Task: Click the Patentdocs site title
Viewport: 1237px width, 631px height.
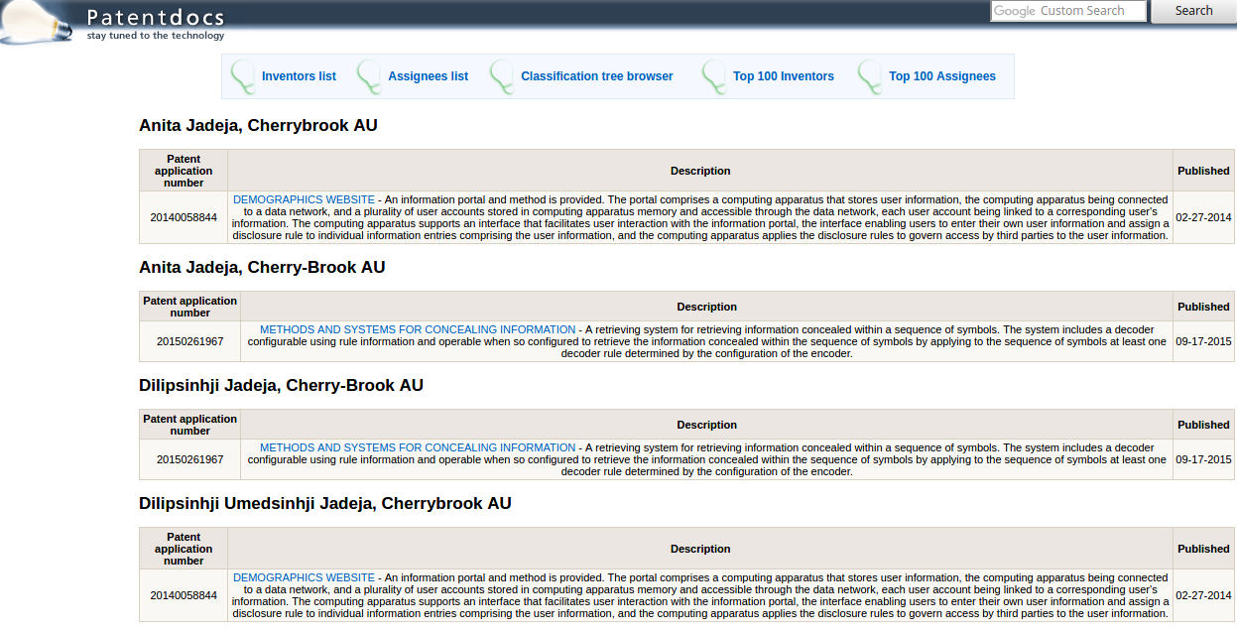Action: point(156,17)
